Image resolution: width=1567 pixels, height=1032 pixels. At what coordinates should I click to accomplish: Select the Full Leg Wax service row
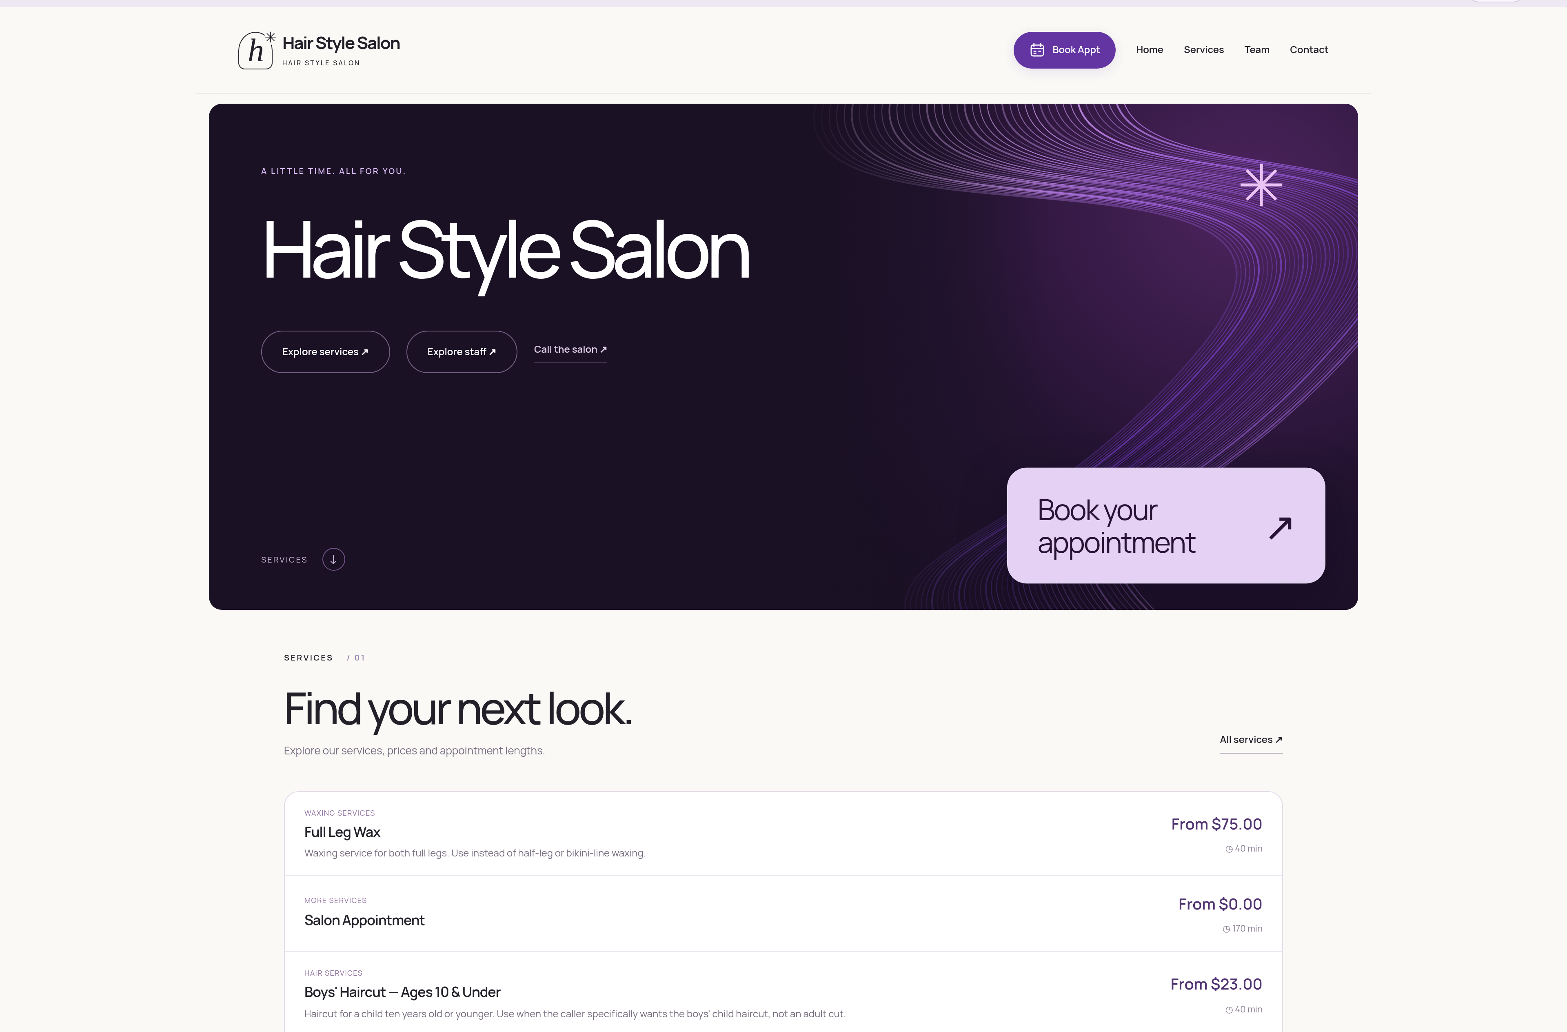coord(783,834)
